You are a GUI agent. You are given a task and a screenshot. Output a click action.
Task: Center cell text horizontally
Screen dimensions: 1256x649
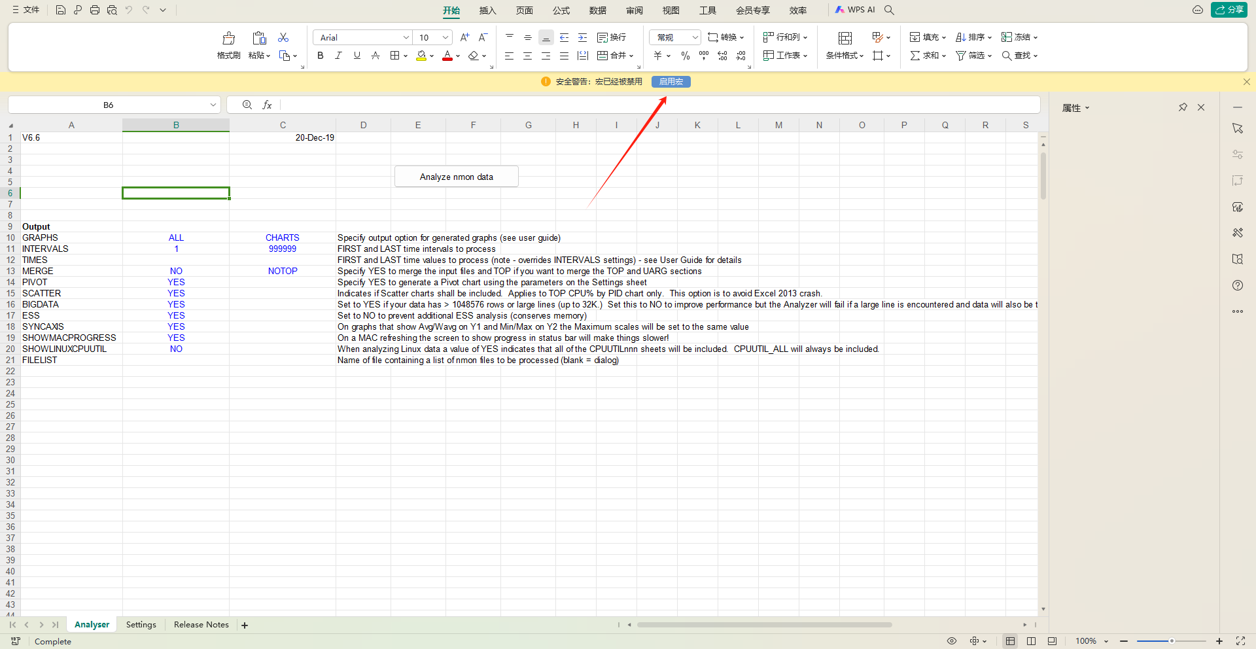[527, 56]
